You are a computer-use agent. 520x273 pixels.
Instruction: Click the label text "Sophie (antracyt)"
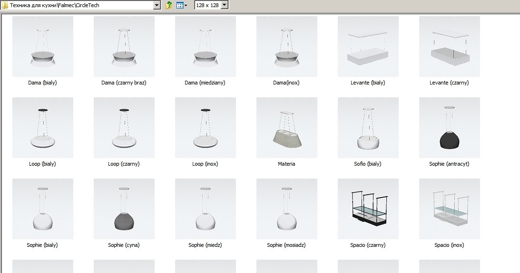(449, 164)
